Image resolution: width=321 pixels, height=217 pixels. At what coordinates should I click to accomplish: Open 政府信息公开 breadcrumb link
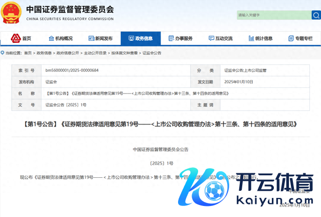67,53
